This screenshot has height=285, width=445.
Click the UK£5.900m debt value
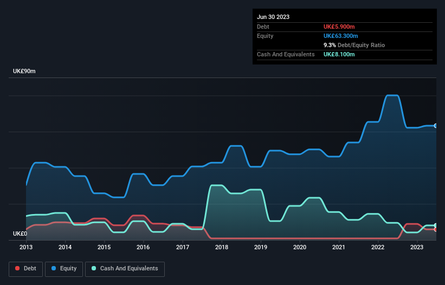pos(339,27)
